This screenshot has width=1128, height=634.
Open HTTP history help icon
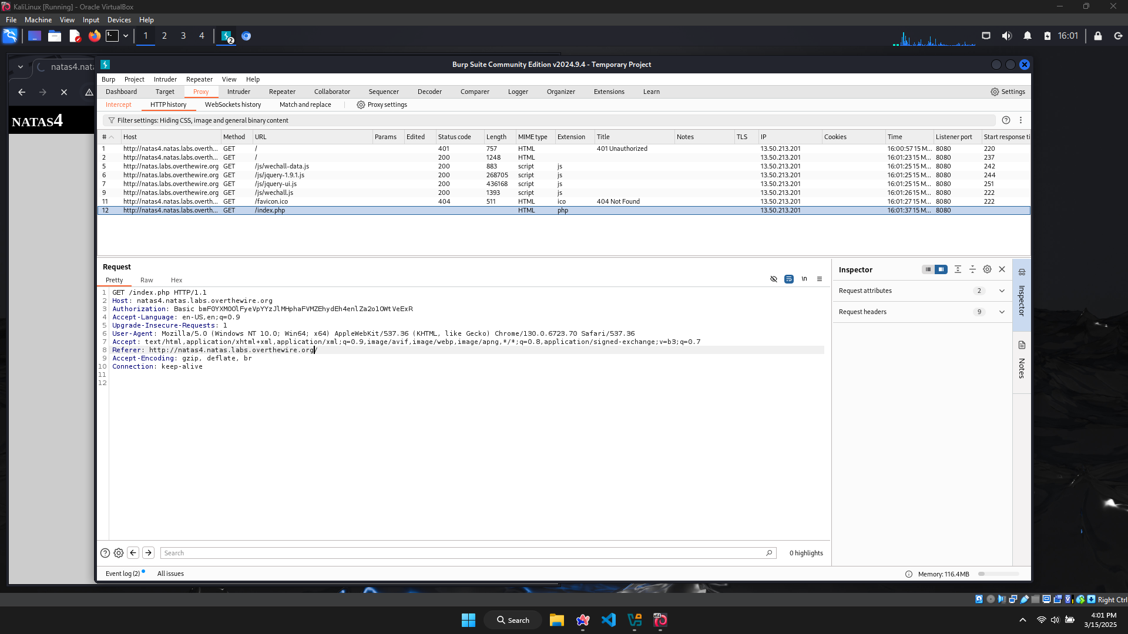[1006, 120]
